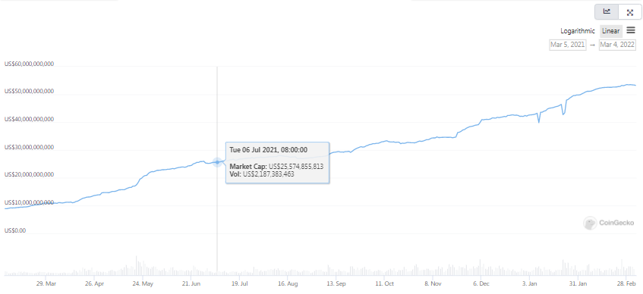Open the Mar 4, 2022 end date field
This screenshot has height=294, width=643.
(x=617, y=45)
